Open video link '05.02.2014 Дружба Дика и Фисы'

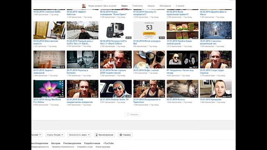213,13
